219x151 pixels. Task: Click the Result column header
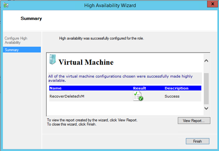[x=139, y=88]
